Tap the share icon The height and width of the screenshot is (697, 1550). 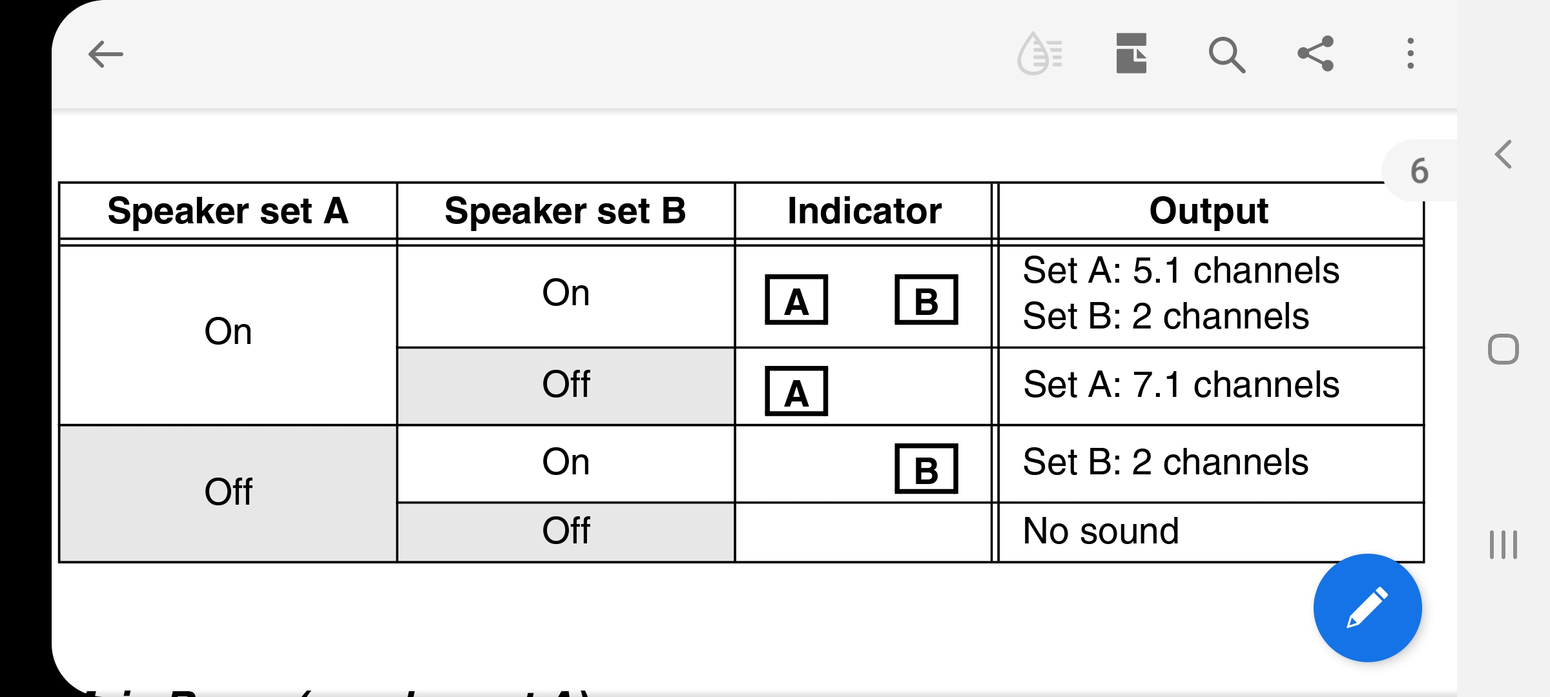point(1316,54)
